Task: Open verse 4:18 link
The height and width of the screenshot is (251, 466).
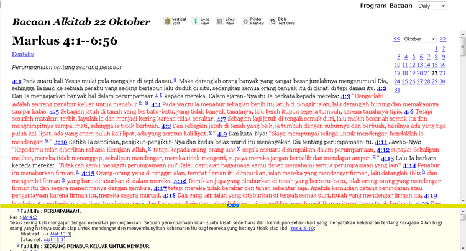Action: (x=170, y=196)
